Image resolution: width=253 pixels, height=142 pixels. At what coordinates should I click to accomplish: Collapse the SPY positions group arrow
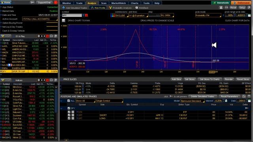(x=61, y=108)
